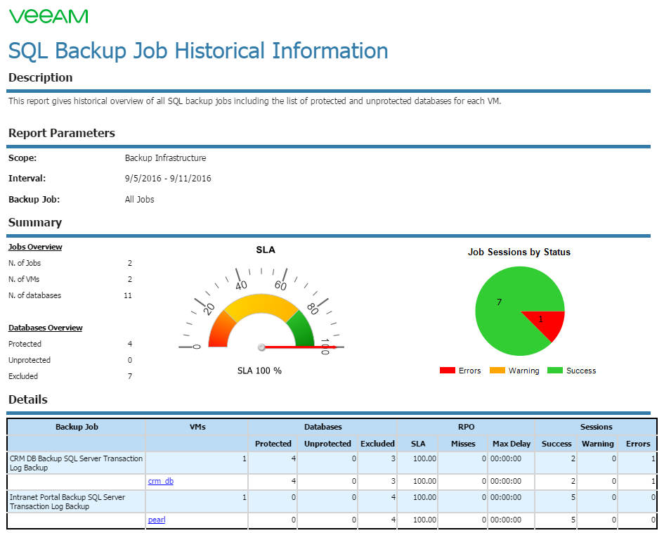
Task: Click the 'Errors' column header
Action: [x=638, y=444]
